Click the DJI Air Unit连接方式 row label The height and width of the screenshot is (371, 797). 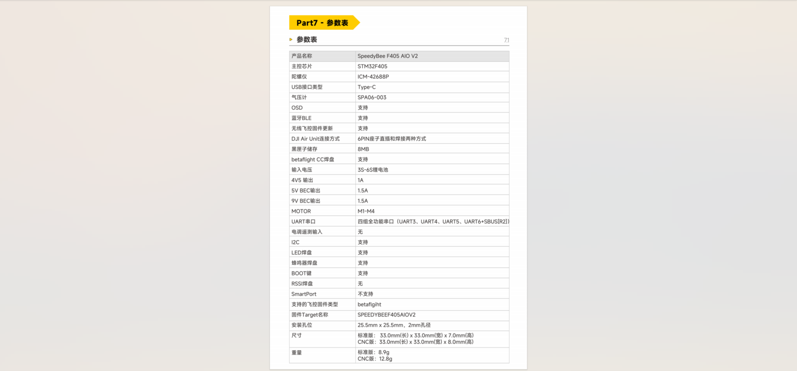(315, 139)
